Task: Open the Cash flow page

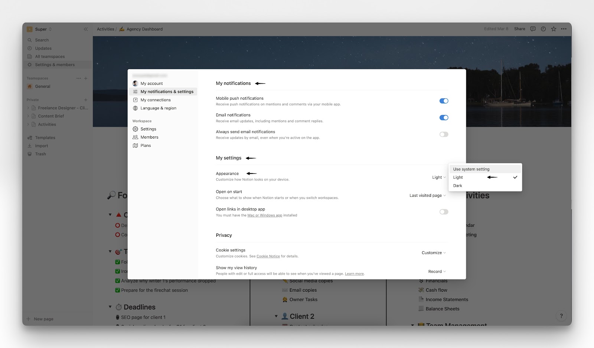Action: click(x=436, y=290)
